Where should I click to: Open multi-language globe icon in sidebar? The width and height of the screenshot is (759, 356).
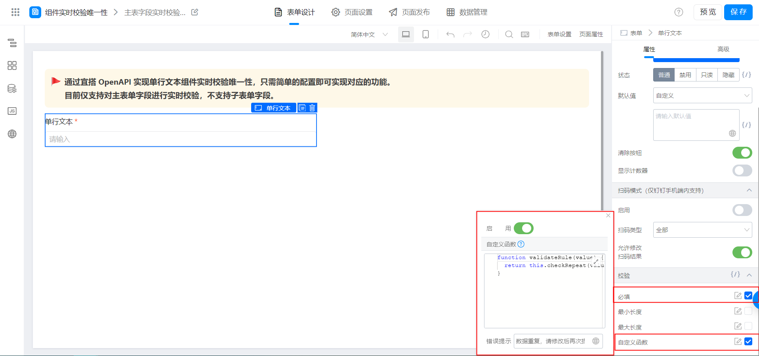12,134
